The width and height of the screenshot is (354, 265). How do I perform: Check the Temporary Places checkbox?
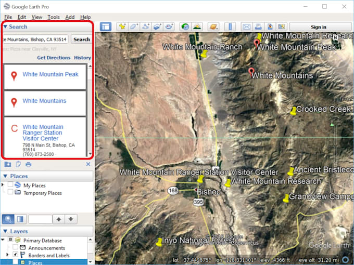coord(10,192)
